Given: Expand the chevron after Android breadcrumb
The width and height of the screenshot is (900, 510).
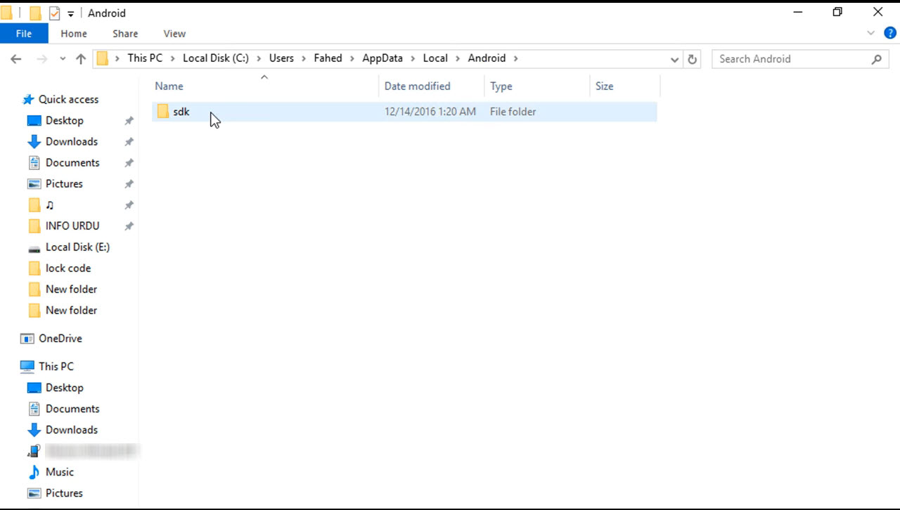Looking at the screenshot, I should 515,58.
